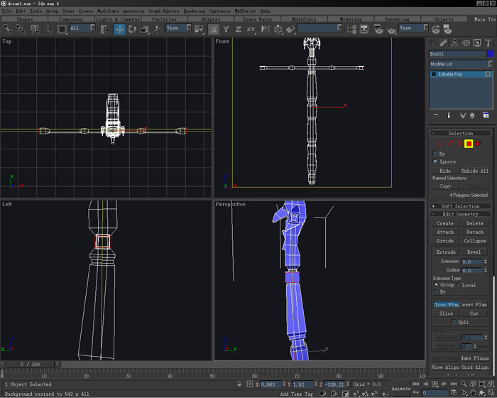
Task: Open the Graph Editors menu
Action: click(164, 11)
